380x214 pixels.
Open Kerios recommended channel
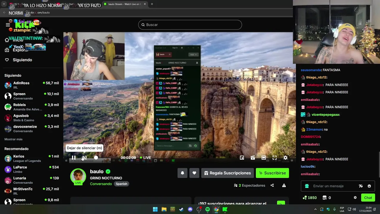point(31,158)
